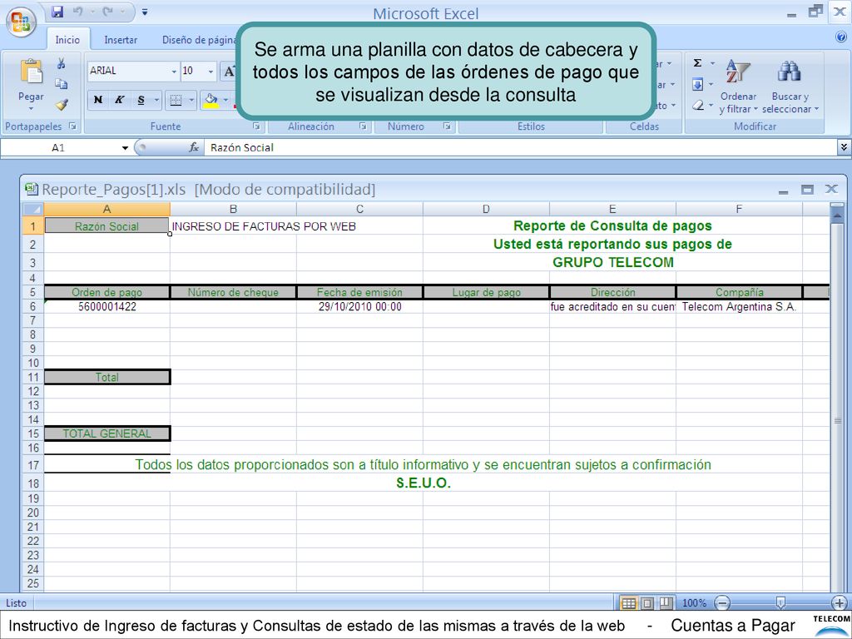The width and height of the screenshot is (852, 639).
Task: Adjust the zoom slider handle
Action: (x=780, y=602)
